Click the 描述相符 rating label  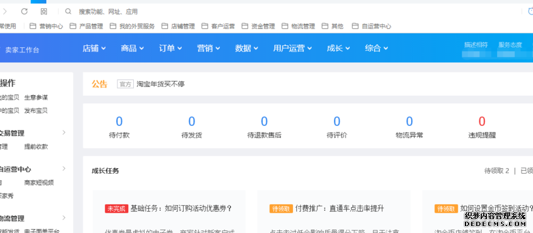click(x=476, y=45)
